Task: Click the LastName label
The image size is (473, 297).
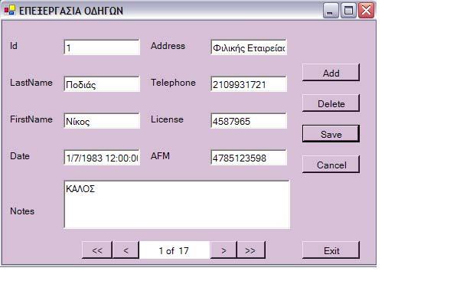Action: pyautogui.click(x=31, y=83)
